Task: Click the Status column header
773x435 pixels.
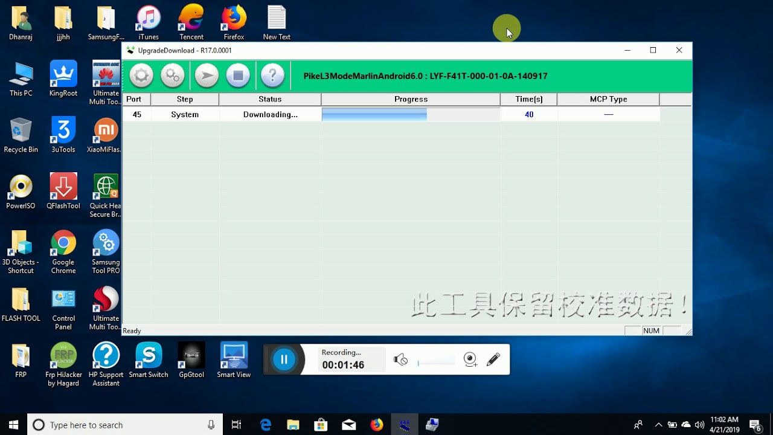Action: click(x=270, y=99)
